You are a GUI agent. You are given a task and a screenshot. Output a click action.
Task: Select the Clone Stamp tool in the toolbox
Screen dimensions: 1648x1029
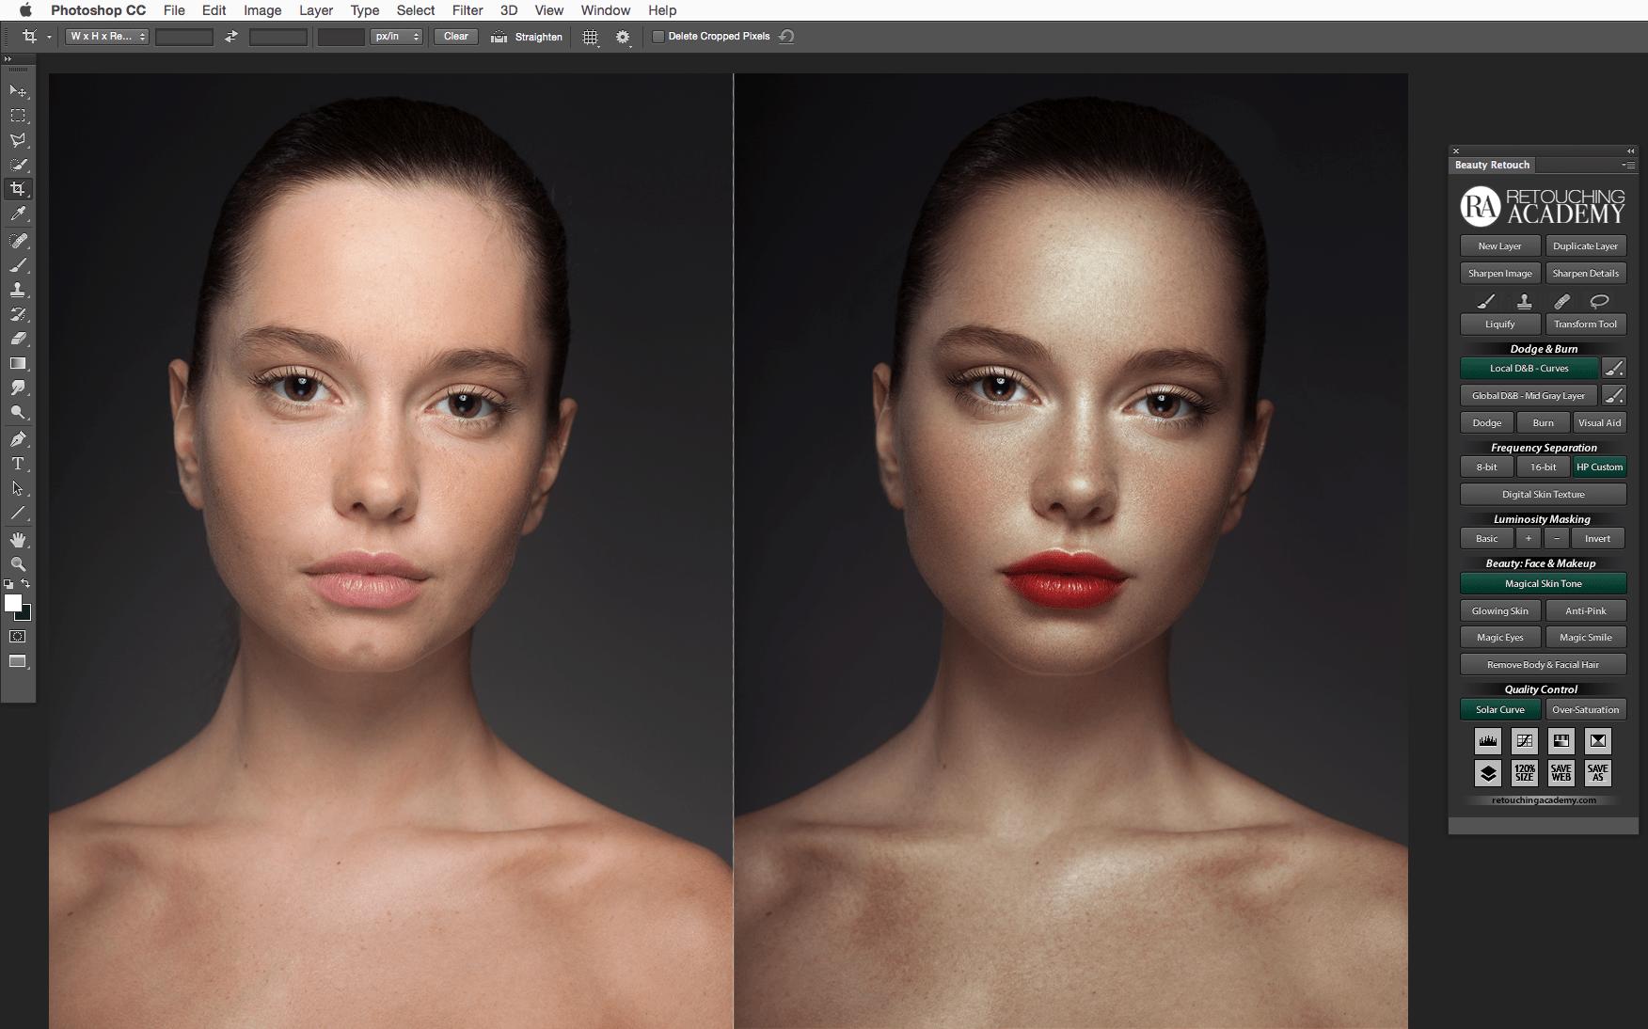(x=18, y=290)
